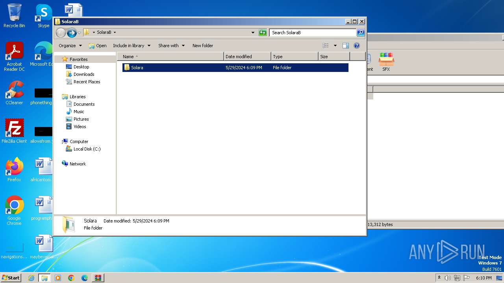Sort by the Type column header
This screenshot has height=283, width=504.
coord(295,57)
